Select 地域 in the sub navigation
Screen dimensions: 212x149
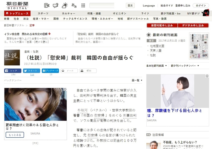120,19
